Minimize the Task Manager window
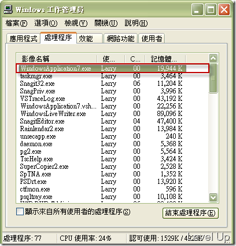This screenshot has width=236, height=246. click(x=197, y=10)
